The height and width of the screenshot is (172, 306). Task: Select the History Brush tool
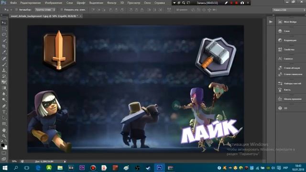(x=4, y=76)
